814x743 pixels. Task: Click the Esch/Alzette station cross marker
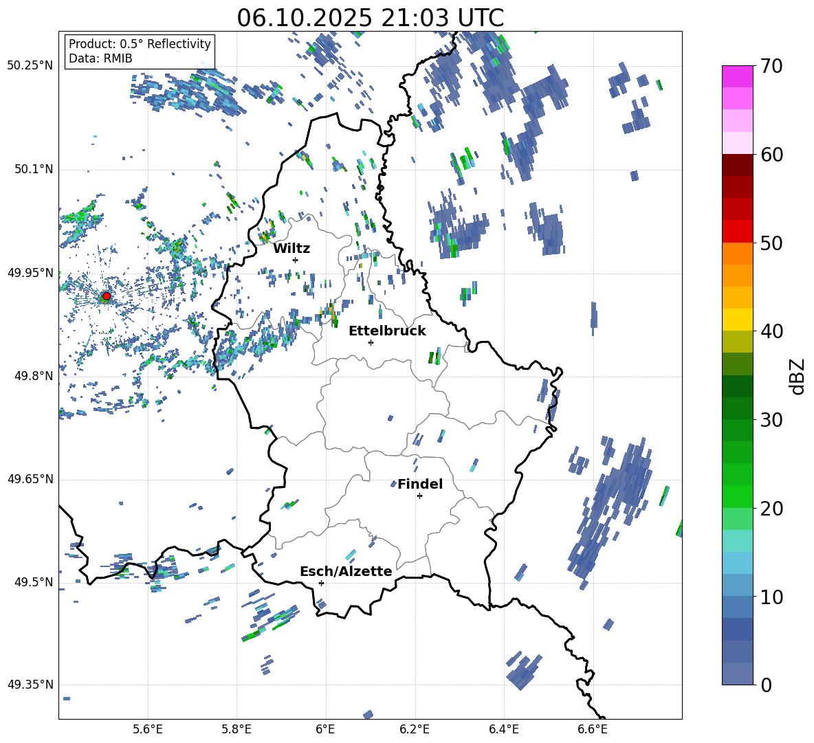click(x=321, y=583)
